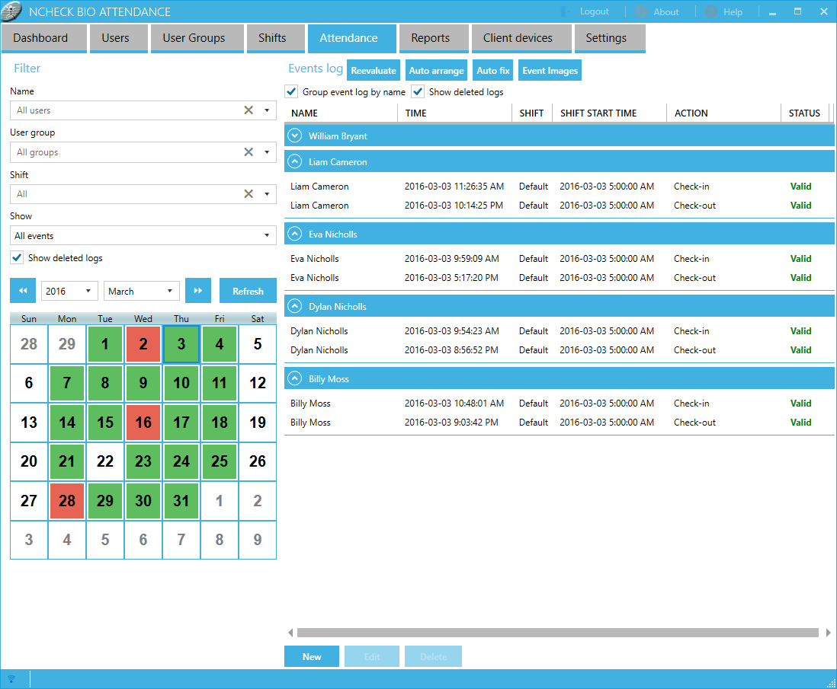Clear the User group filter X icon
837x689 pixels.
pos(249,152)
